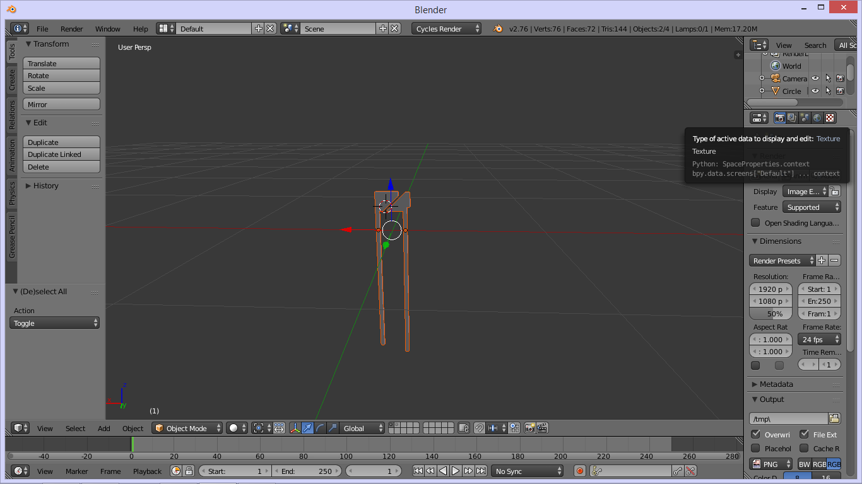Open the Window menu
The image size is (862, 484).
click(x=108, y=28)
